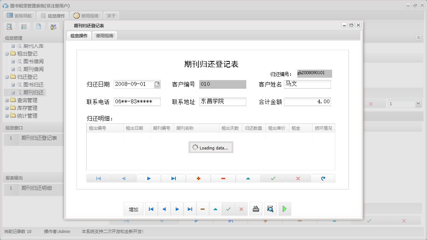
Task: Remove a detail row with the red minus icon
Action: pos(223,178)
